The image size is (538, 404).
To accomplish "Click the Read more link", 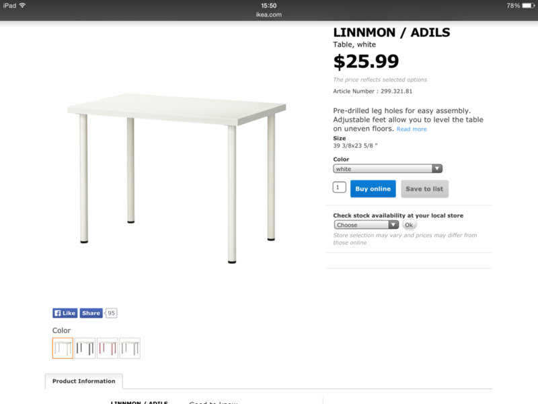I will point(412,129).
